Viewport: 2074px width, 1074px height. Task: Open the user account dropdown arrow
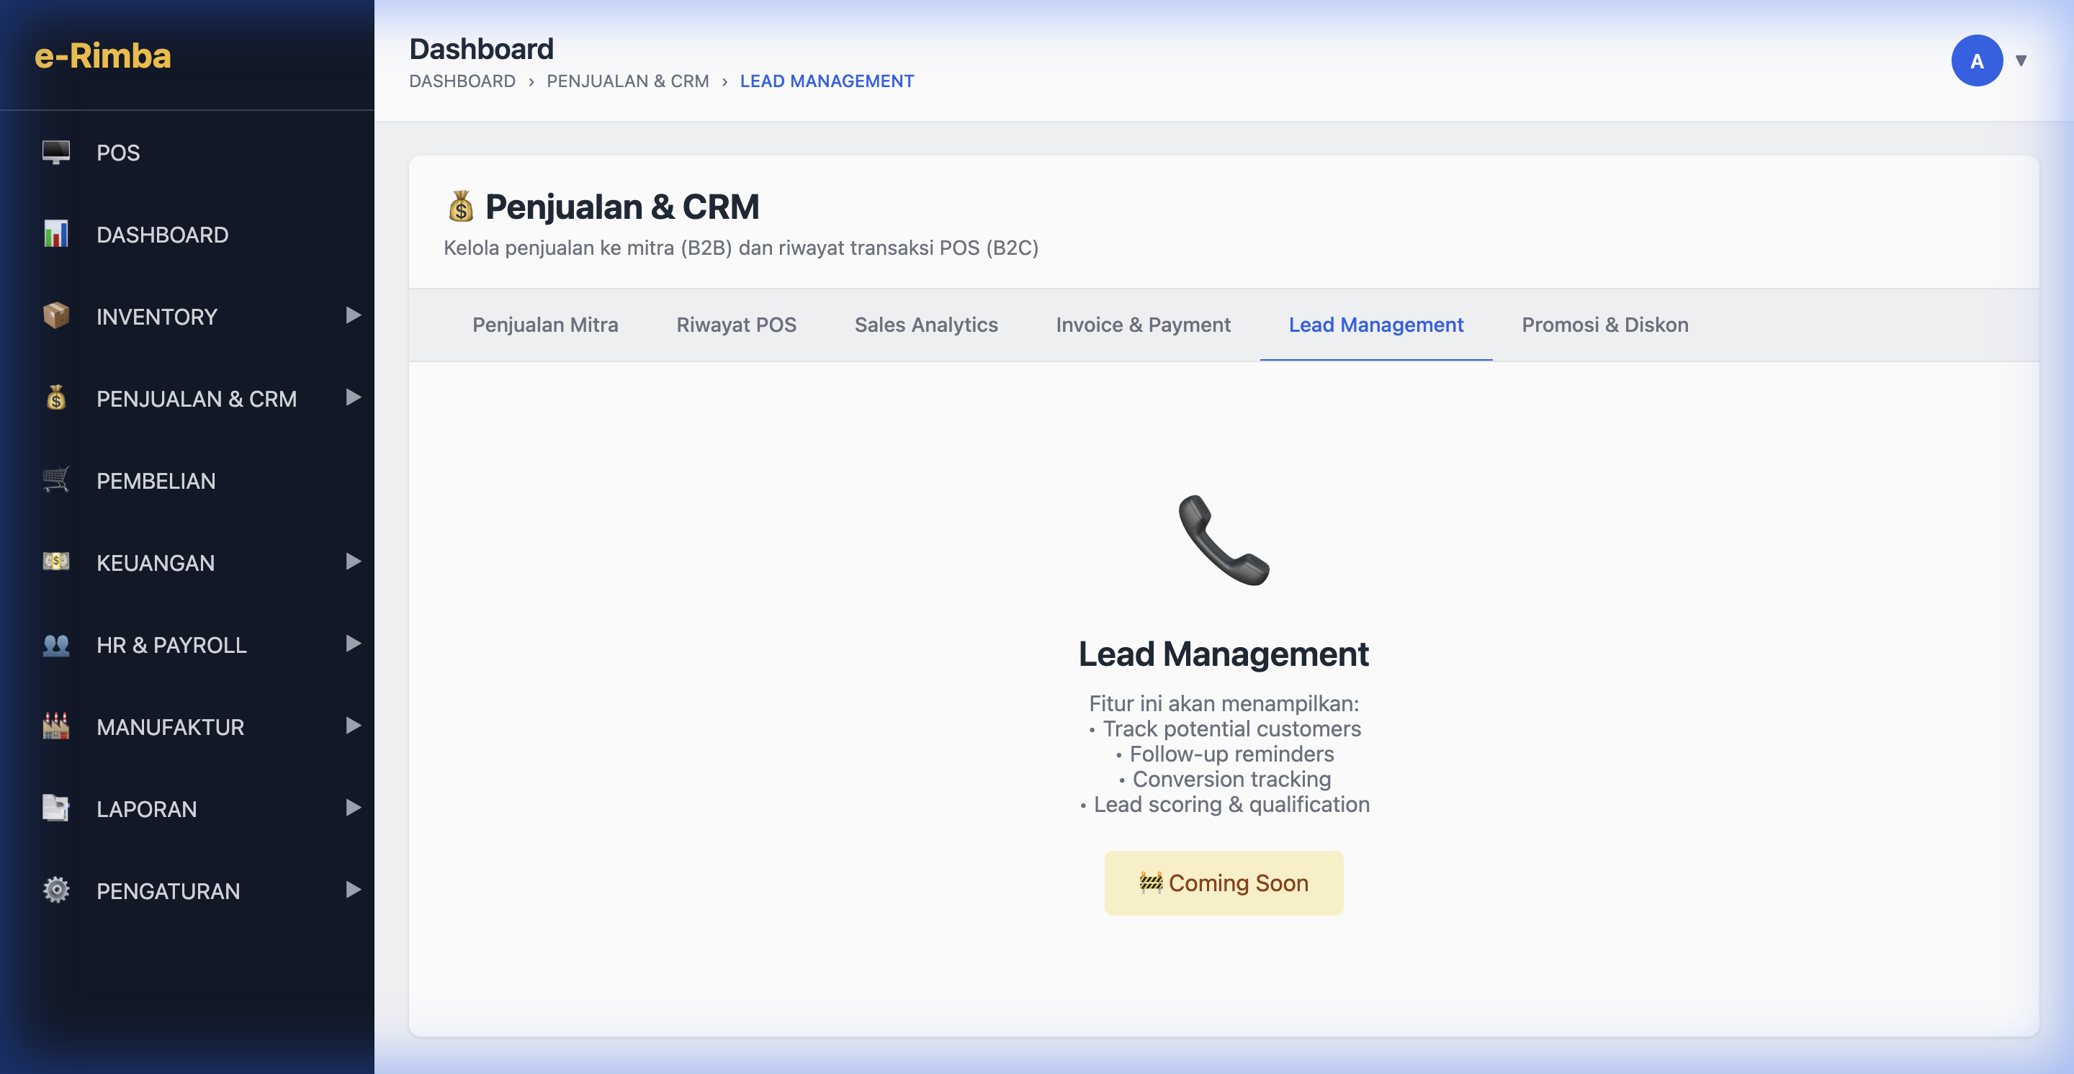[x=2021, y=60]
